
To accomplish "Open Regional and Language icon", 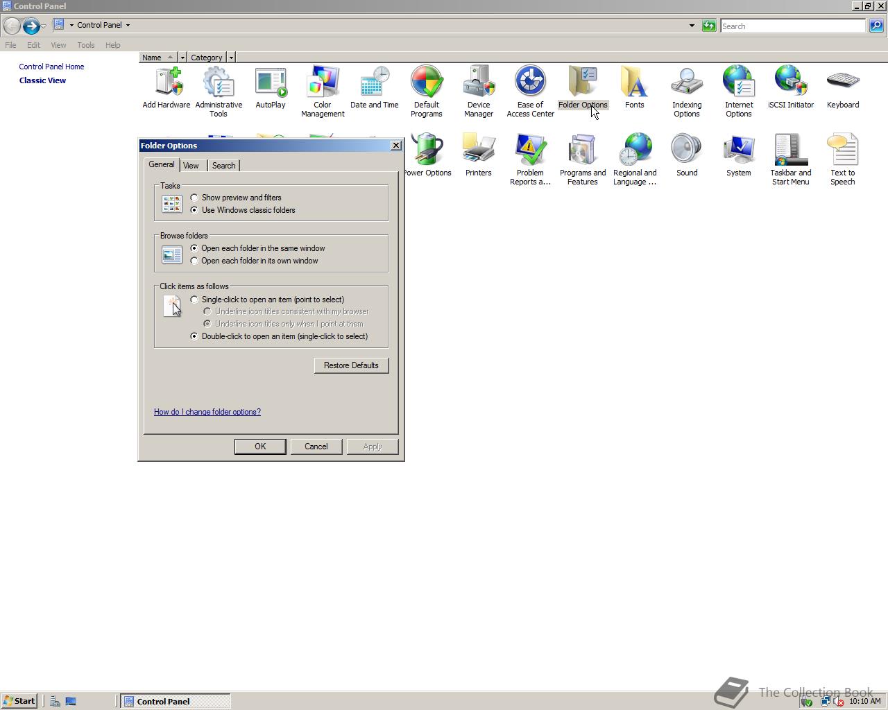I will [635, 159].
